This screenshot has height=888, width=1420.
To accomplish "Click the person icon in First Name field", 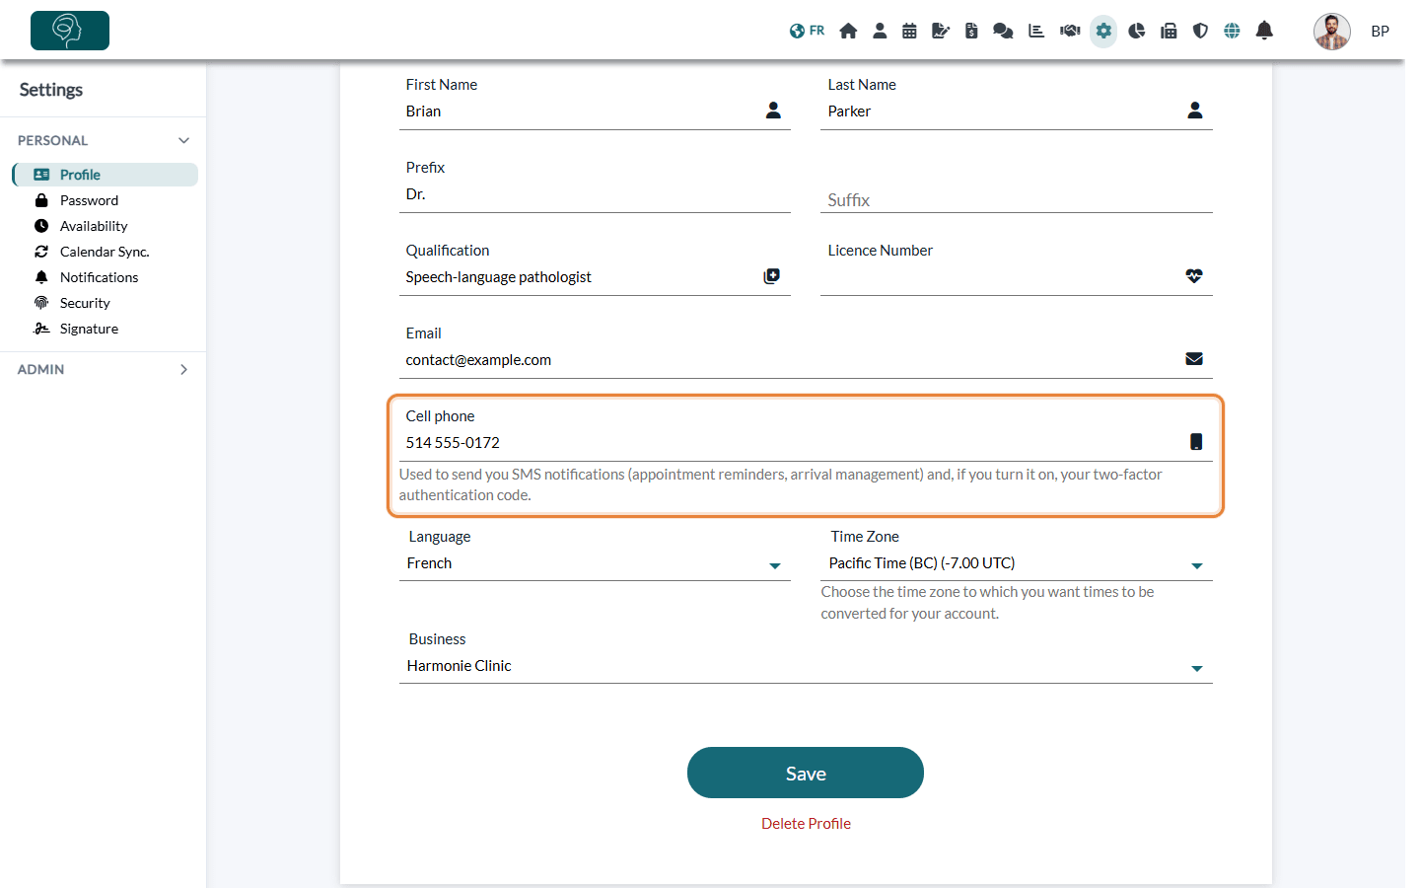I will 773,111.
